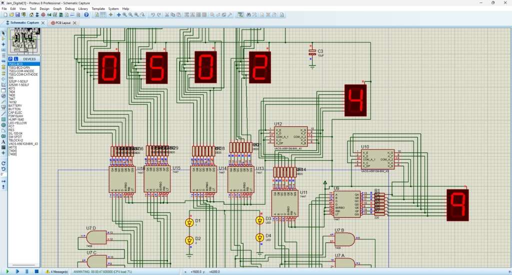Select the Selection Mode arrow tool

(3, 33)
